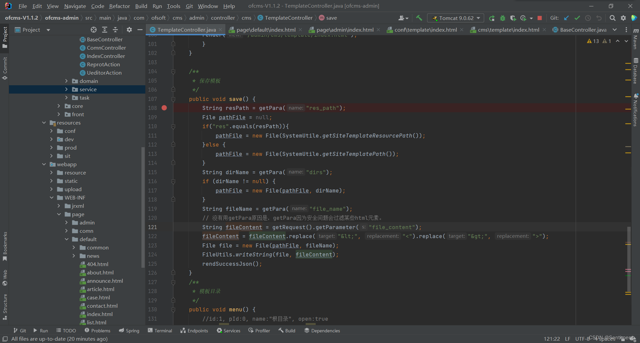Image resolution: width=640 pixels, height=343 pixels.
Task: Open the Bookmarks tool window
Action: click(5, 246)
